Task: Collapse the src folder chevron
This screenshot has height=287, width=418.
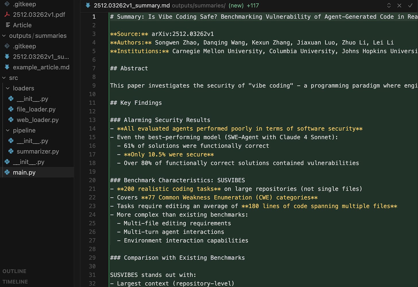Action: 4,78
